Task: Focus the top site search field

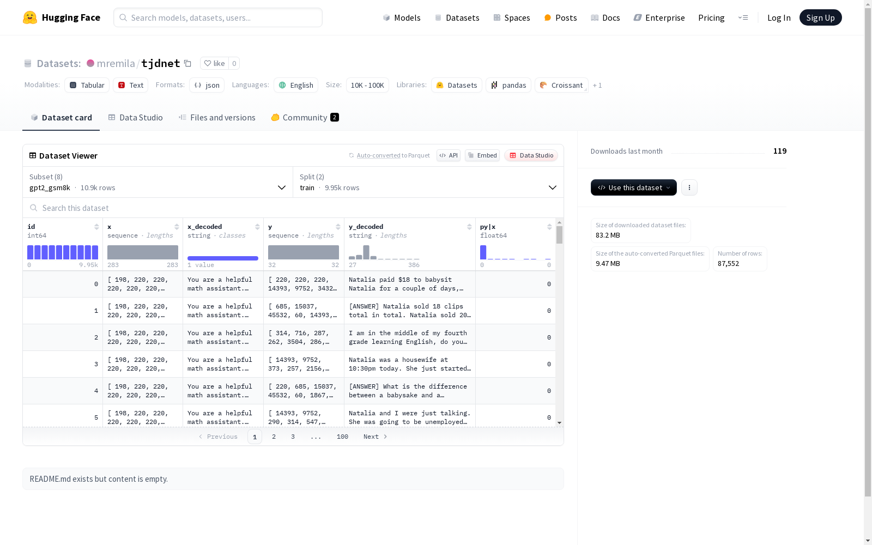Action: (218, 17)
